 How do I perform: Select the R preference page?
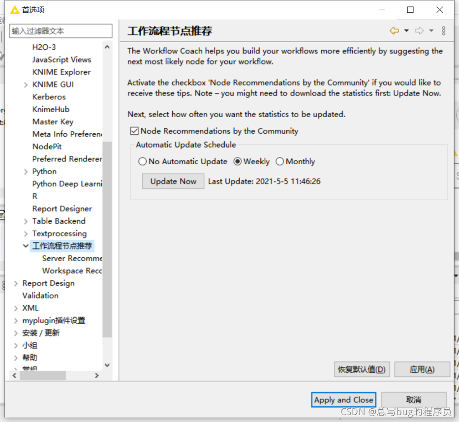(35, 196)
